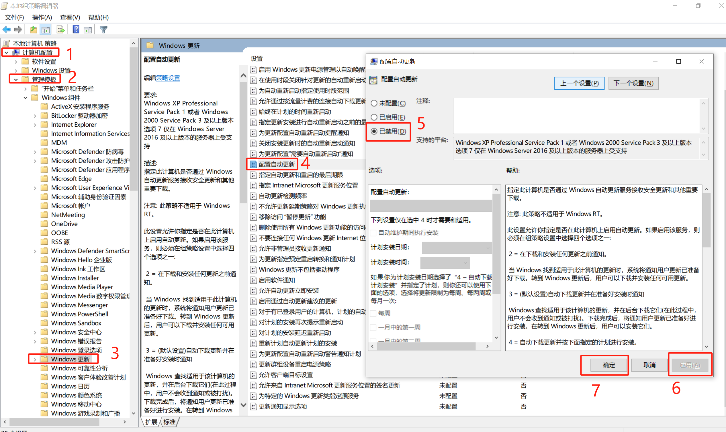Collapse the 计算机配置 tree node
The width and height of the screenshot is (726, 432).
6,53
